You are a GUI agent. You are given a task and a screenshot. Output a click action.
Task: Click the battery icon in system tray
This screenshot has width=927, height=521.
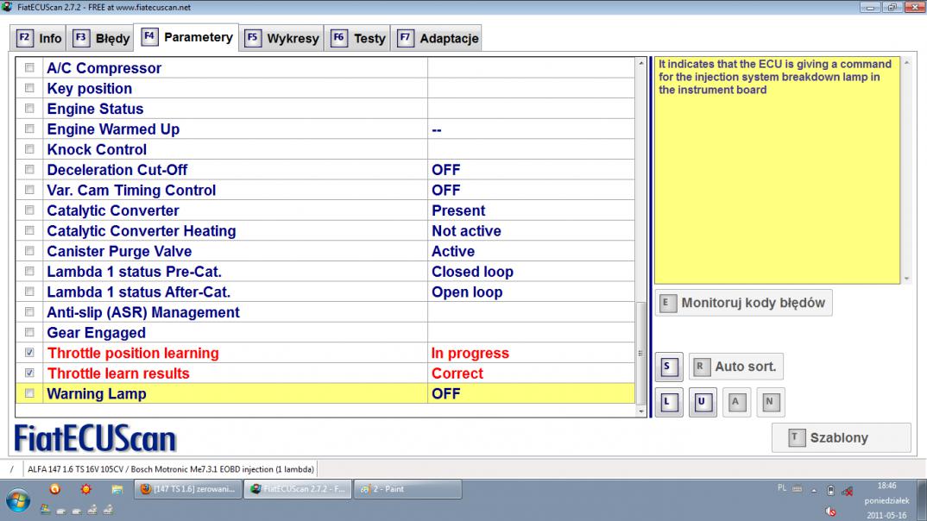click(830, 490)
